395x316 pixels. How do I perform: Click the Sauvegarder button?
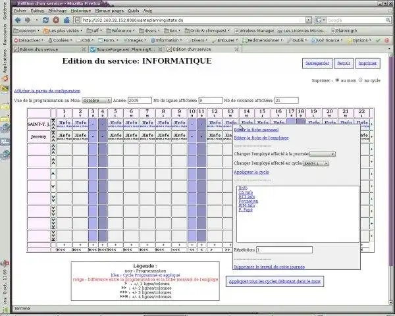(317, 63)
